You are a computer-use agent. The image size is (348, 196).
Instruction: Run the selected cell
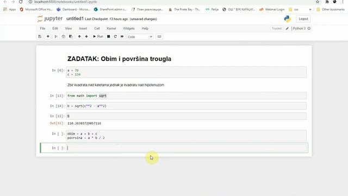(x=98, y=36)
